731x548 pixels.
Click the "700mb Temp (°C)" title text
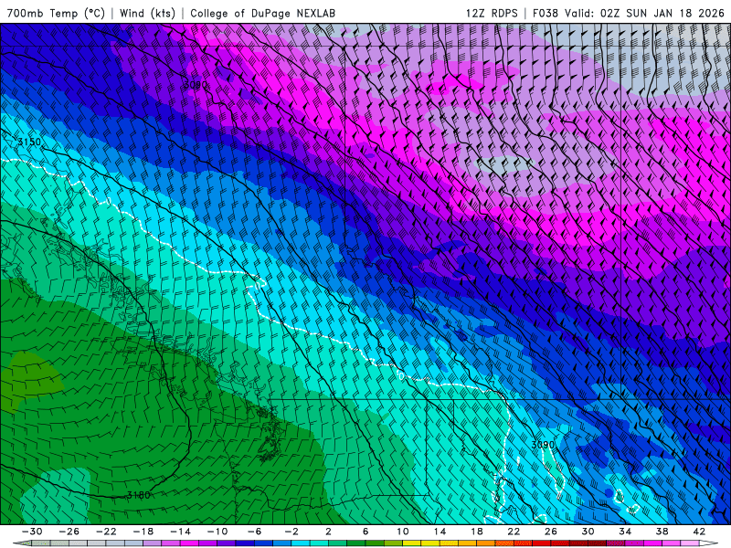(x=56, y=13)
